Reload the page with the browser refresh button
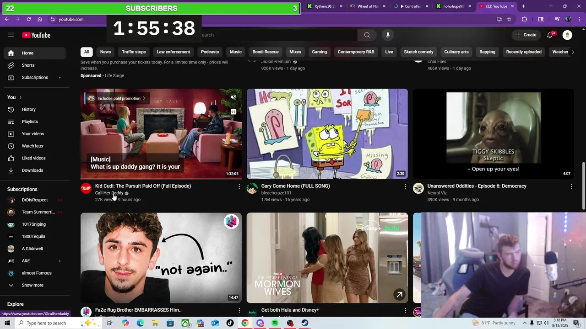Viewport: 586px width, 329px height. coord(28,19)
